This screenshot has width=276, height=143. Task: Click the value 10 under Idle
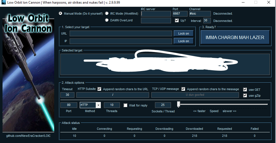coord(74,136)
